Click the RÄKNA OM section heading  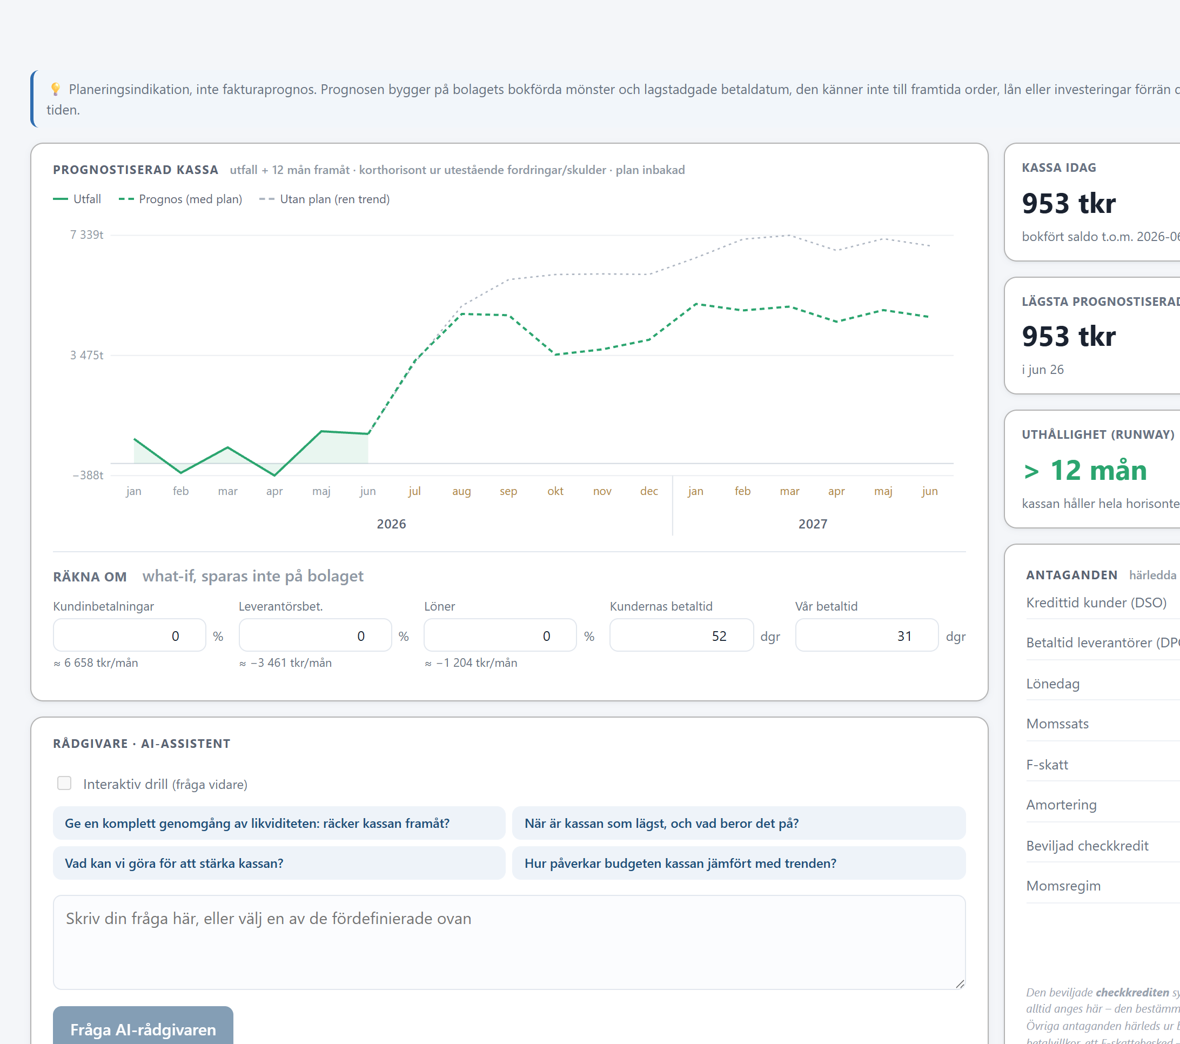tap(90, 577)
